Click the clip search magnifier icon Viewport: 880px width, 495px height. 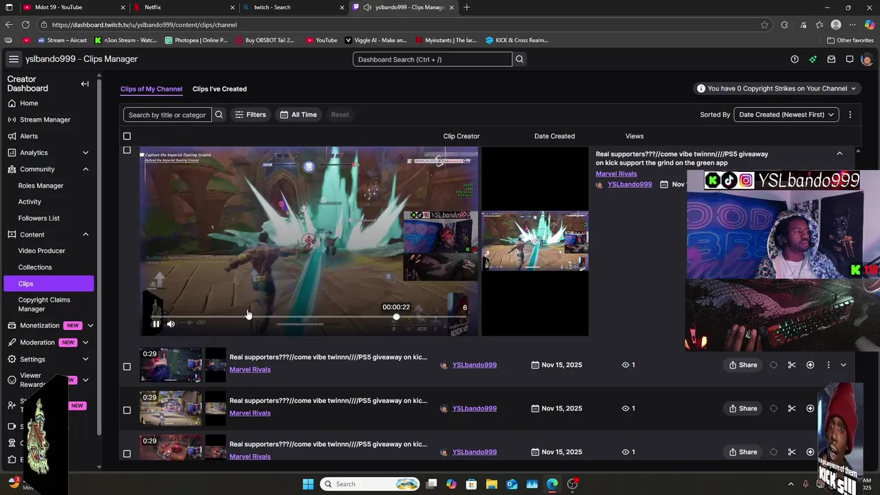(219, 115)
